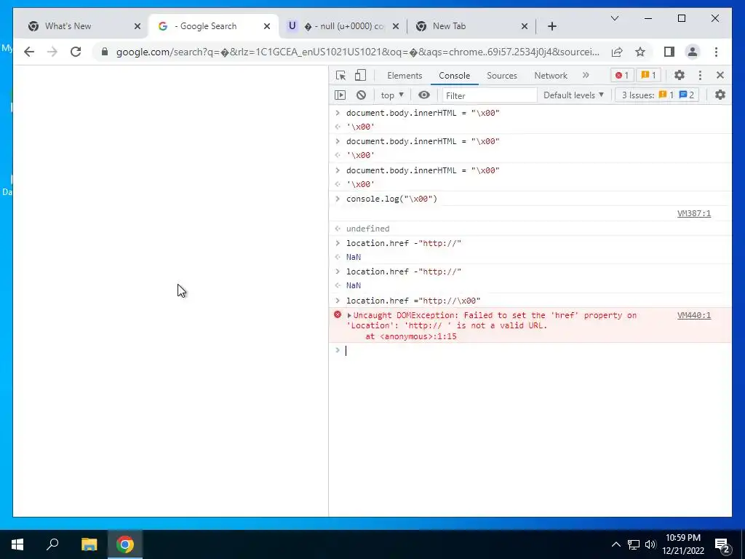Toggle the Chrome side panel icon
This screenshot has height=559, width=745.
(x=669, y=52)
